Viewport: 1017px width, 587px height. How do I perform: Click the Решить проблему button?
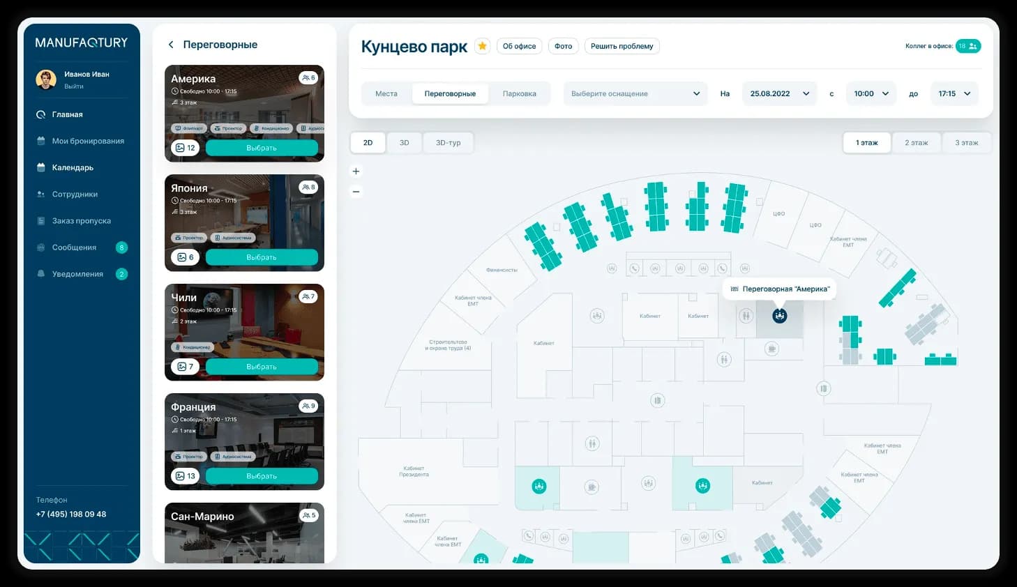click(x=621, y=46)
